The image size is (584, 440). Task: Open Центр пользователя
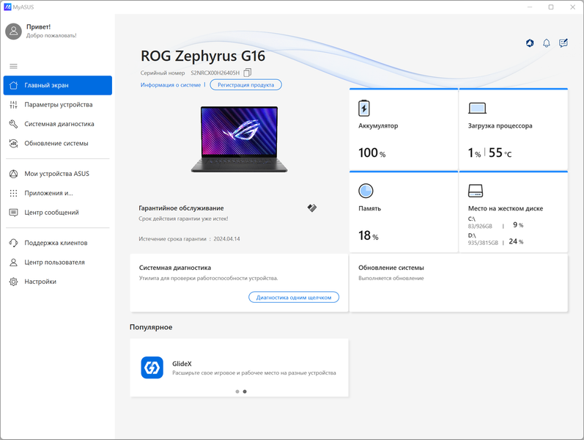(x=58, y=263)
